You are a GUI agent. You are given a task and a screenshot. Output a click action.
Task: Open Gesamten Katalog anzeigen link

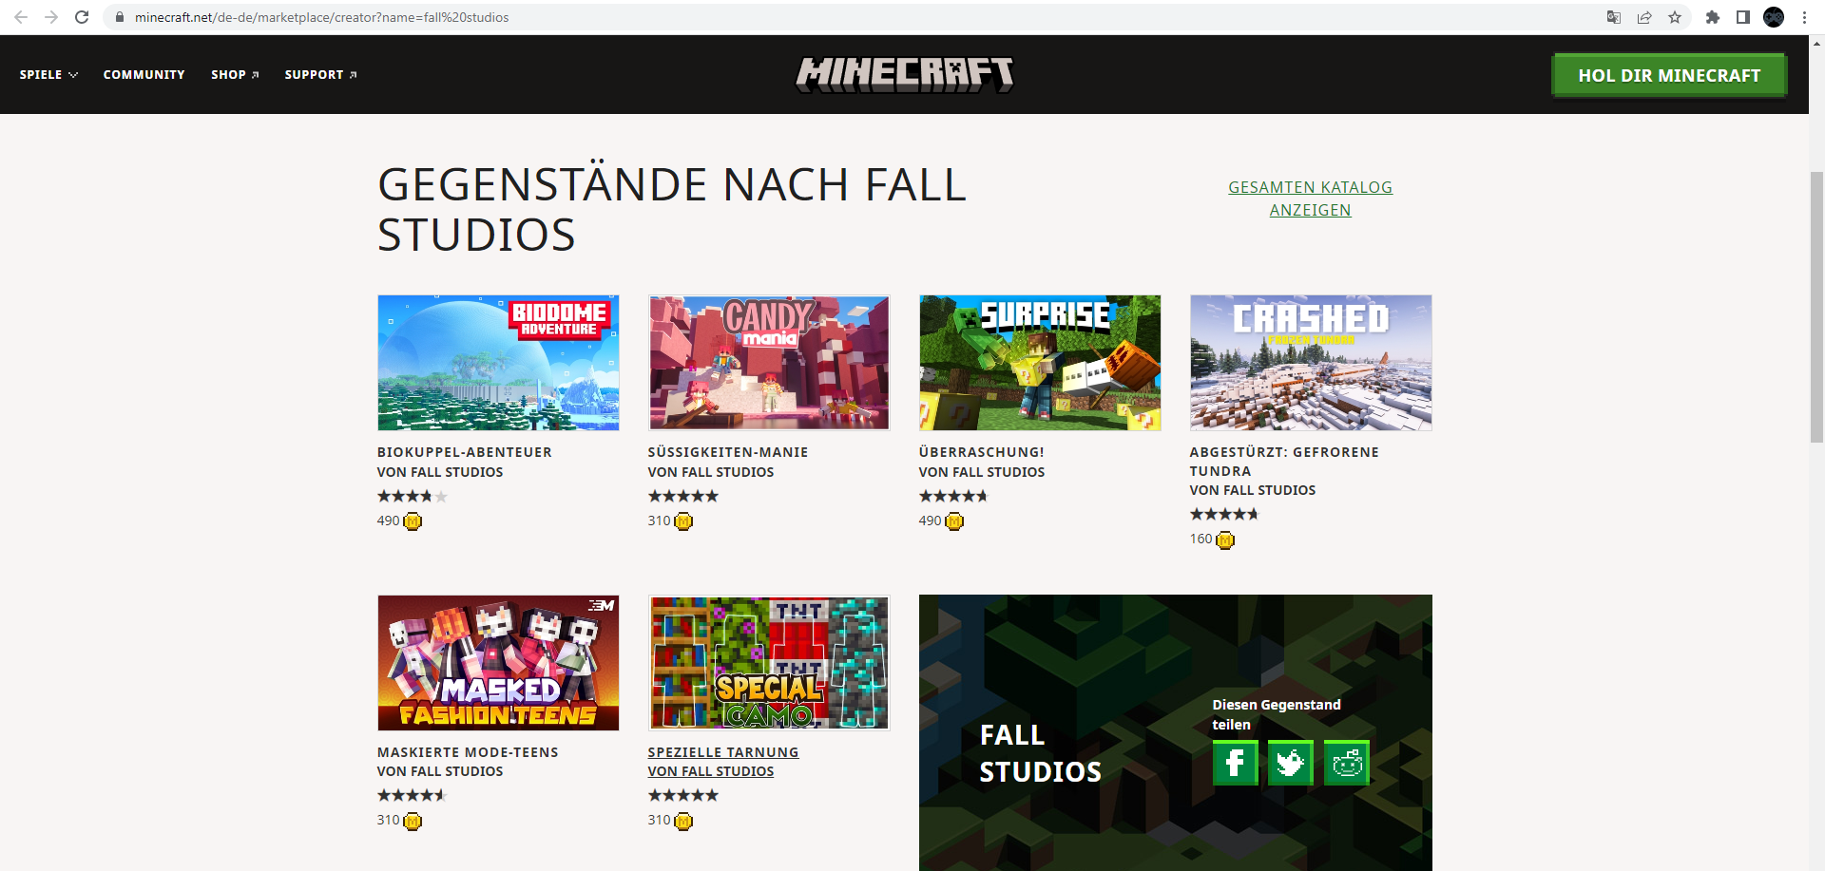(1310, 199)
